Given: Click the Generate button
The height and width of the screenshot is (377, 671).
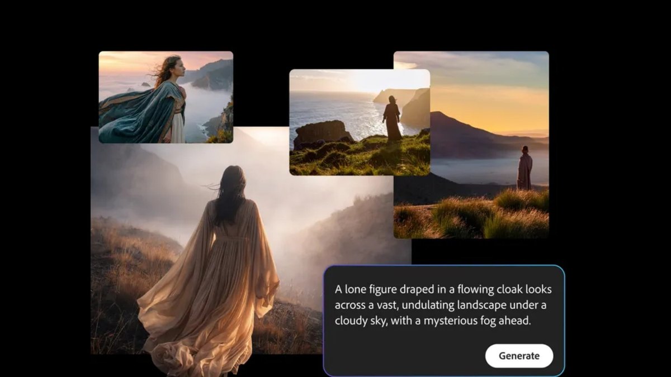Looking at the screenshot, I should [519, 356].
